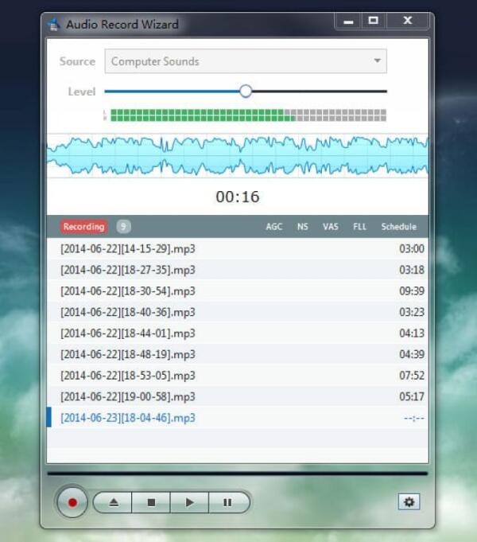Stop recording with the square stop button
Image resolution: width=477 pixels, height=542 pixels.
[x=151, y=502]
